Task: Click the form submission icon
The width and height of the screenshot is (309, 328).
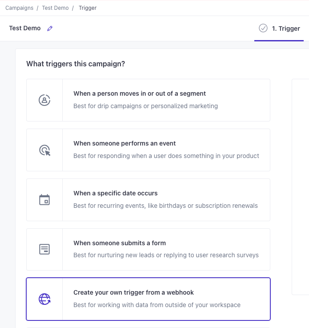Action: (44, 249)
